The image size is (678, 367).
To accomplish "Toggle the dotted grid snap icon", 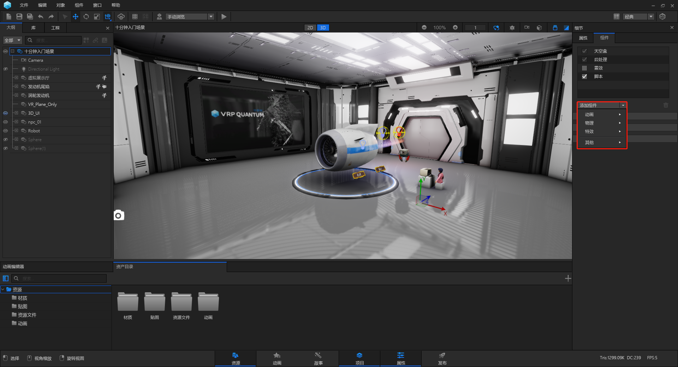I will point(145,17).
